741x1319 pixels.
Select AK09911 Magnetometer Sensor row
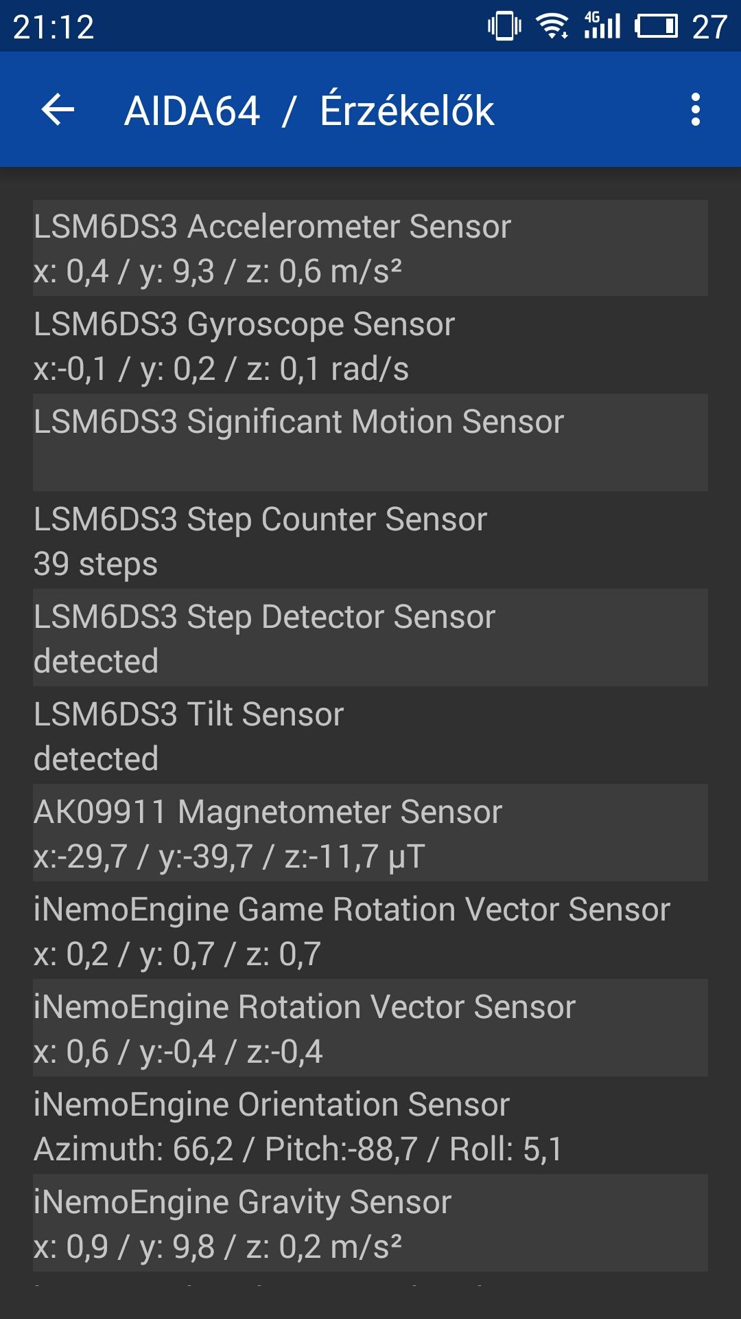tap(370, 833)
